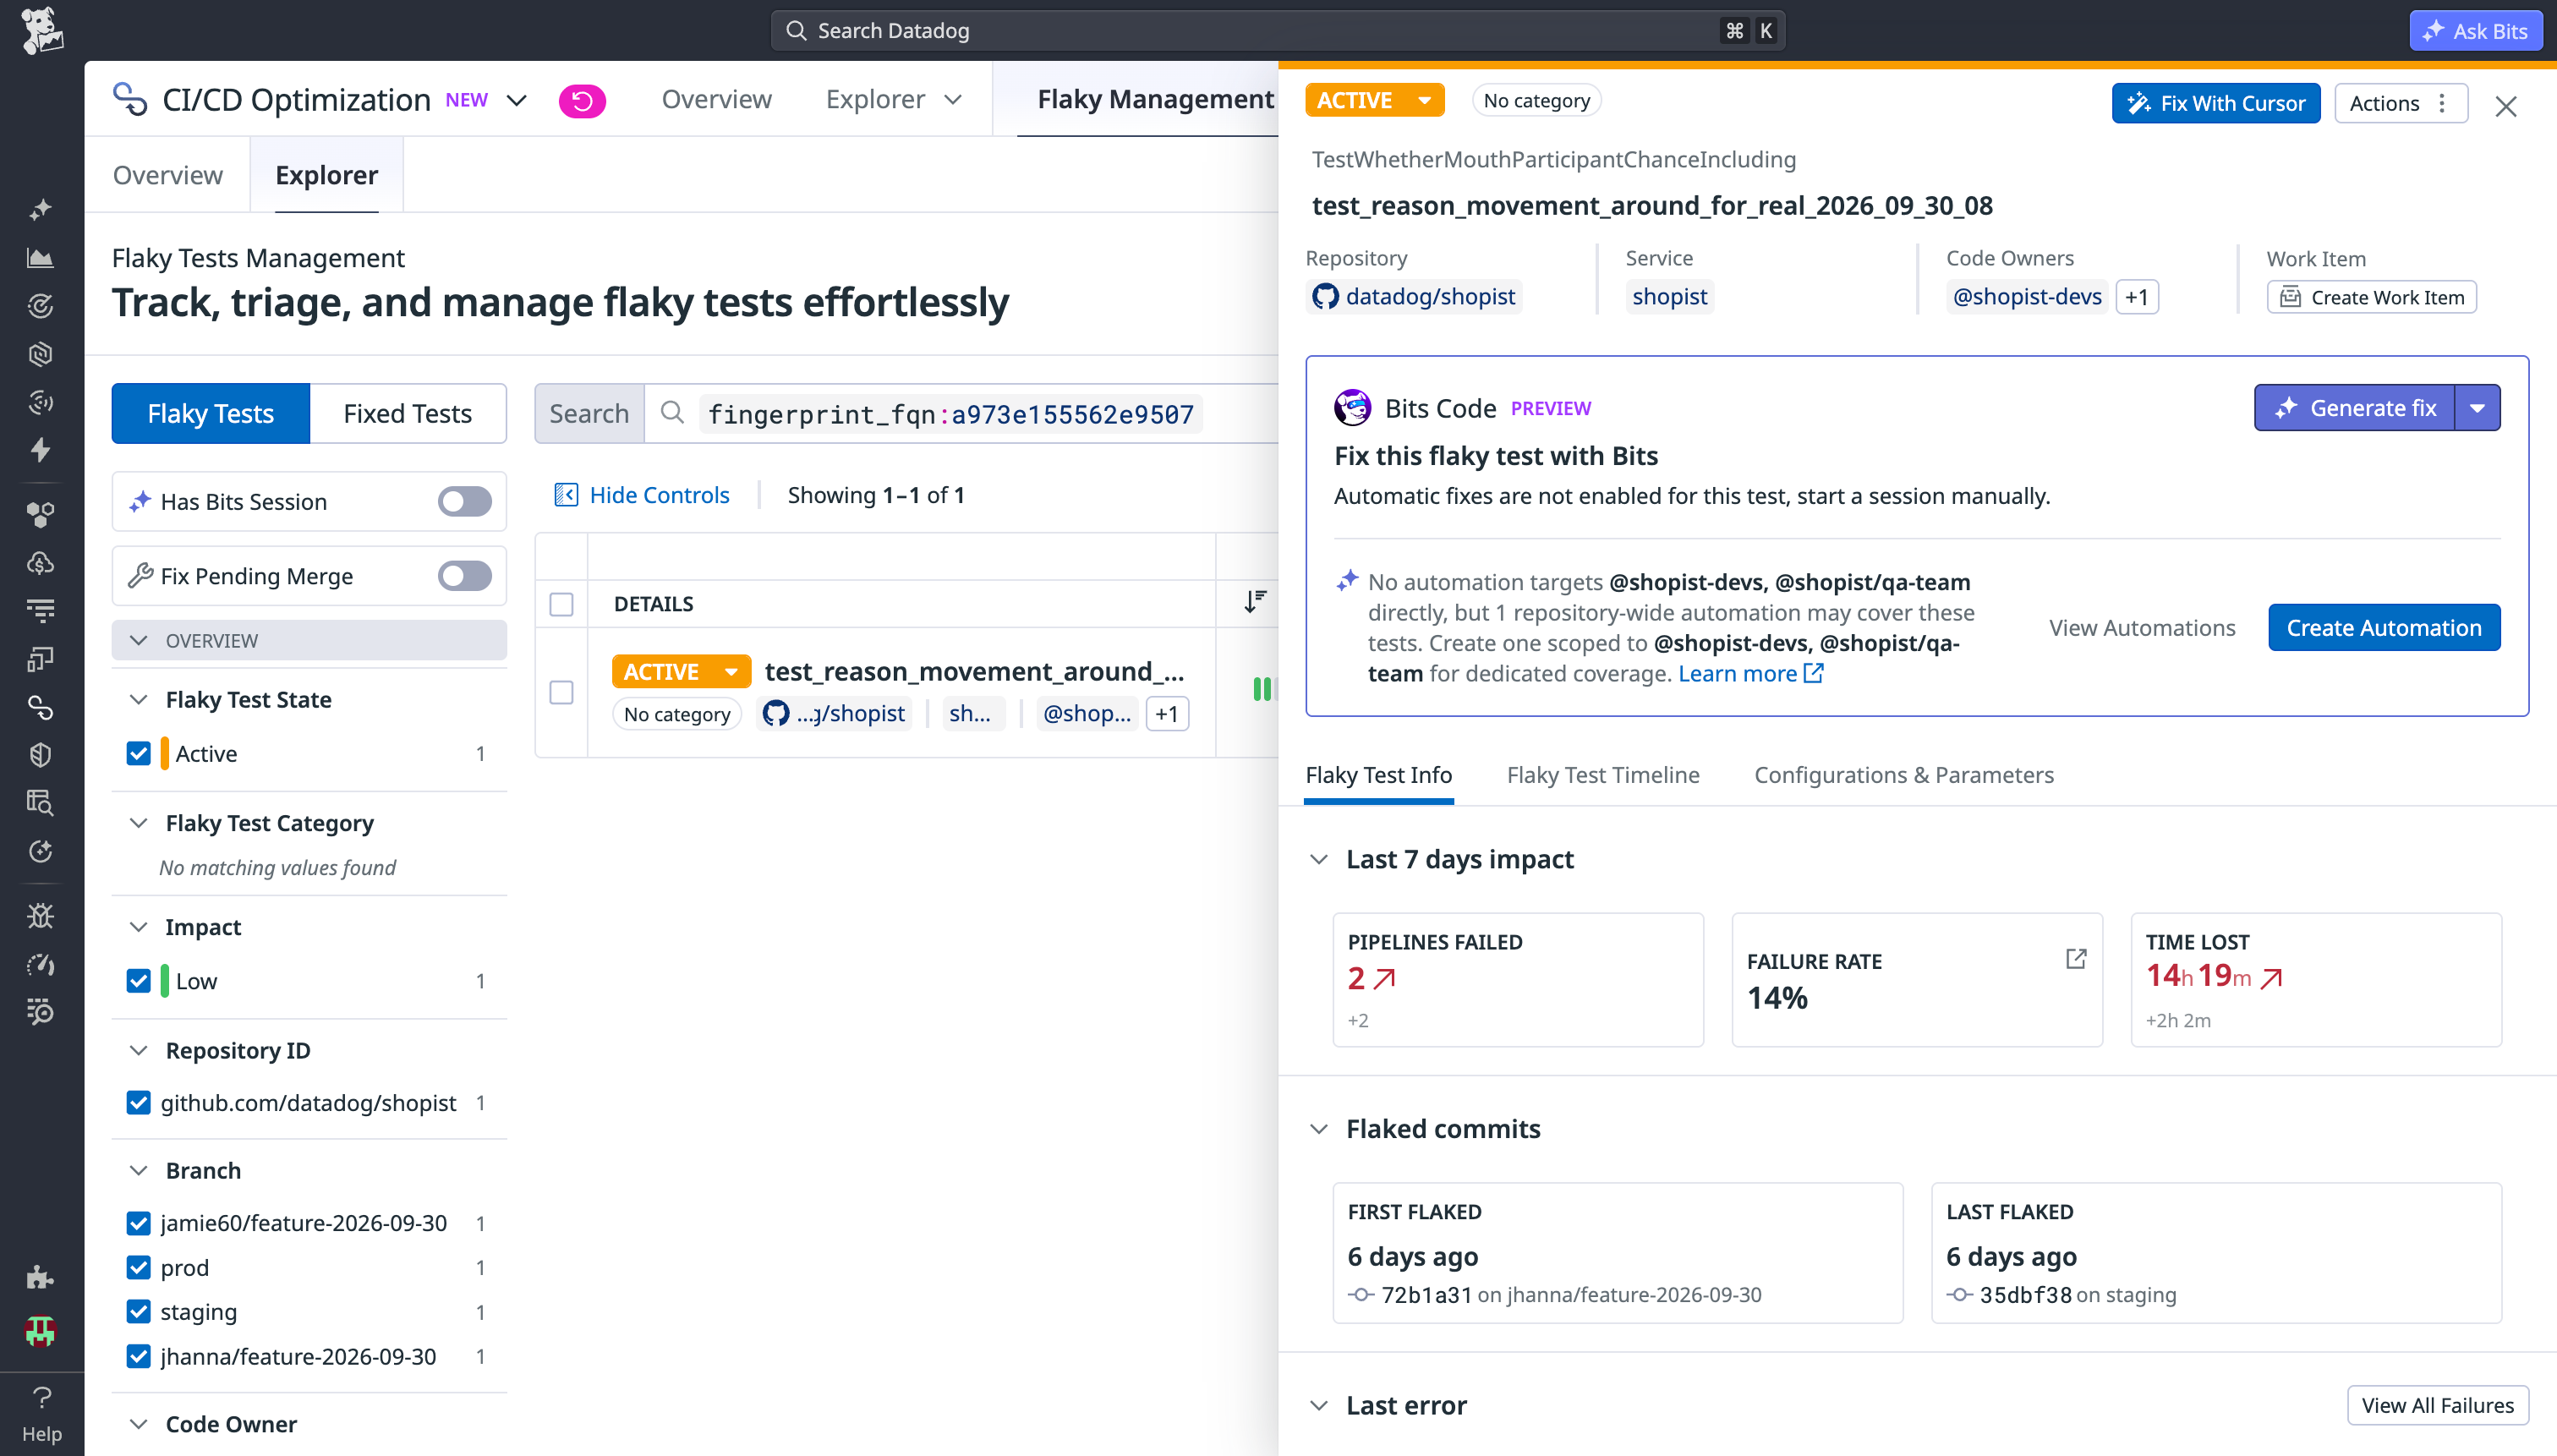Open the Datadog home logo
Screen dimensions: 2557x1456
pos(42,30)
